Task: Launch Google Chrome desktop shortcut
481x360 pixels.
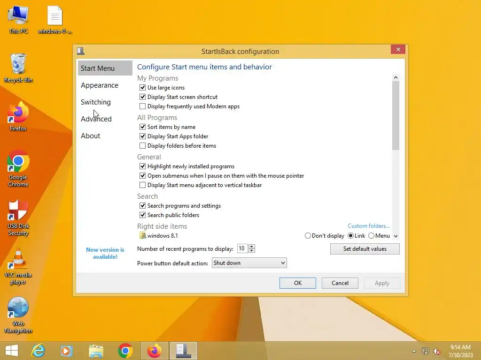Action: [18, 168]
